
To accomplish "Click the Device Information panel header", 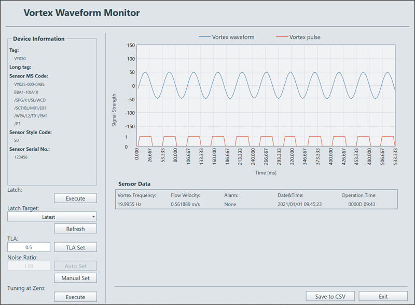I will pos(38,38).
